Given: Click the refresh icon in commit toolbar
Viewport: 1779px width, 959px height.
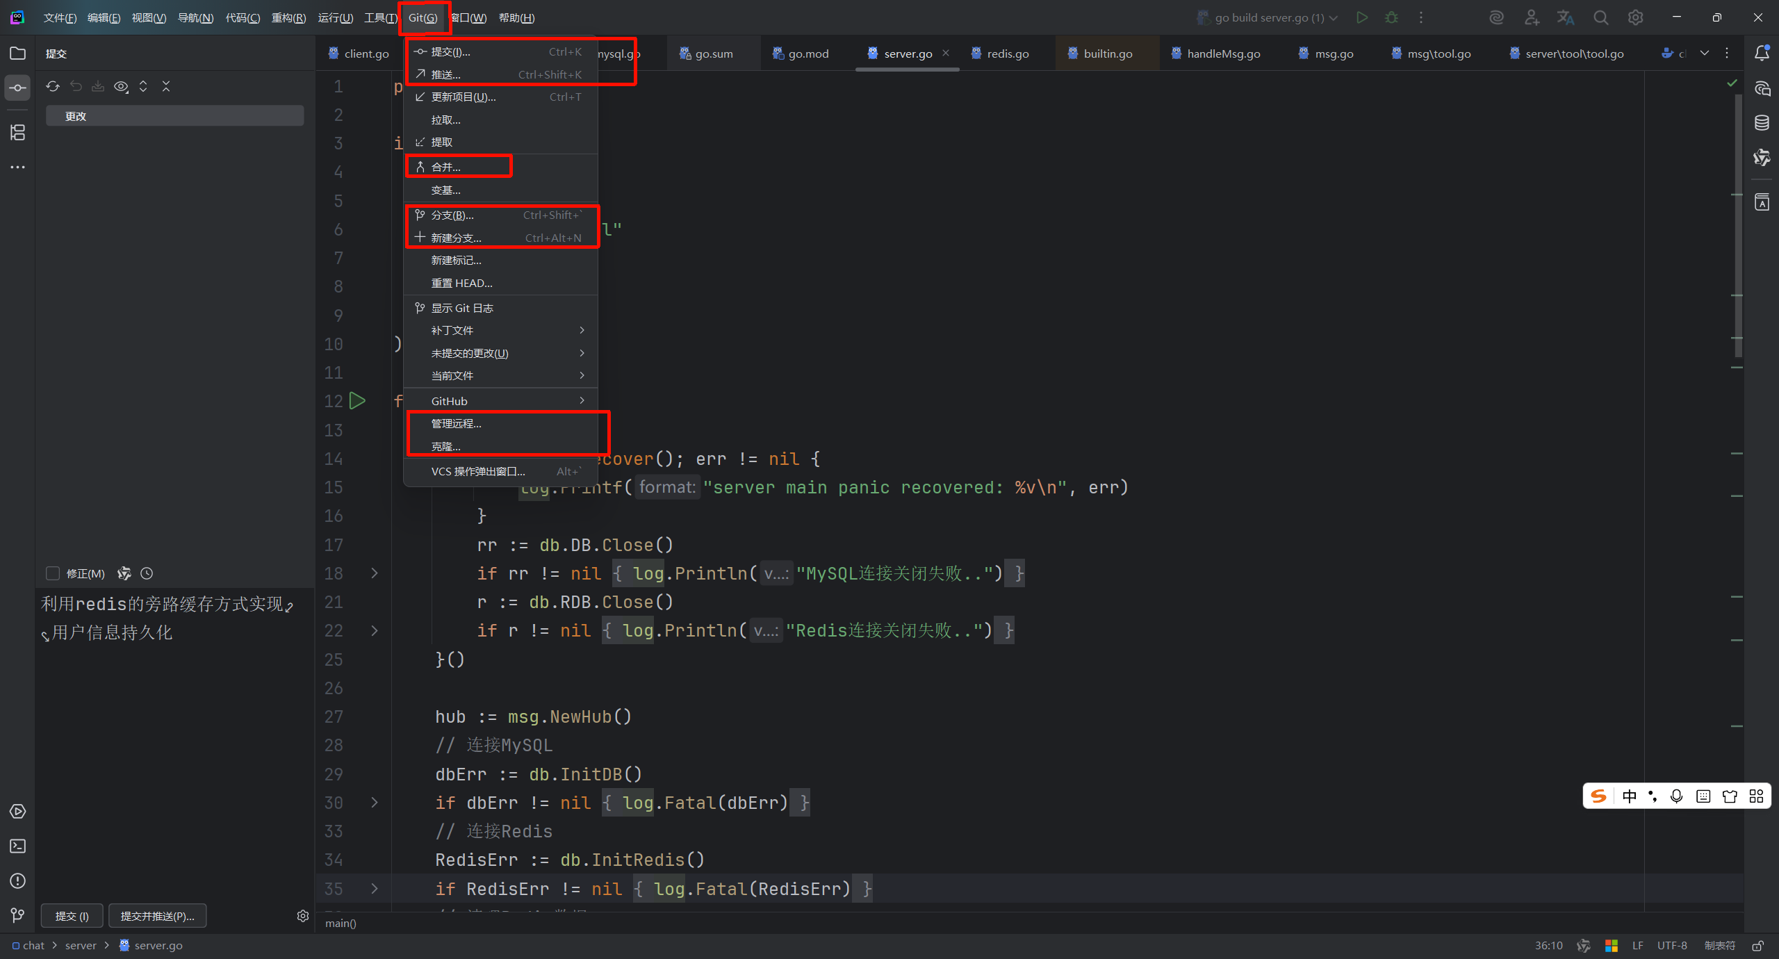Looking at the screenshot, I should tap(53, 86).
